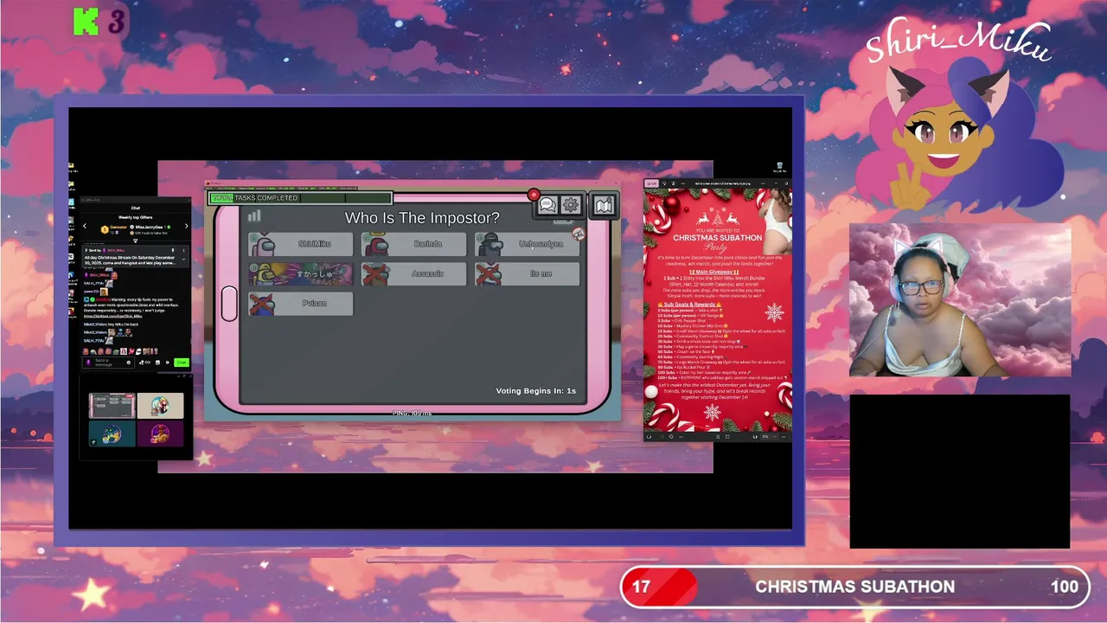This screenshot has height=623, width=1107.
Task: Click the Voting Begins In timer text
Action: (x=535, y=391)
